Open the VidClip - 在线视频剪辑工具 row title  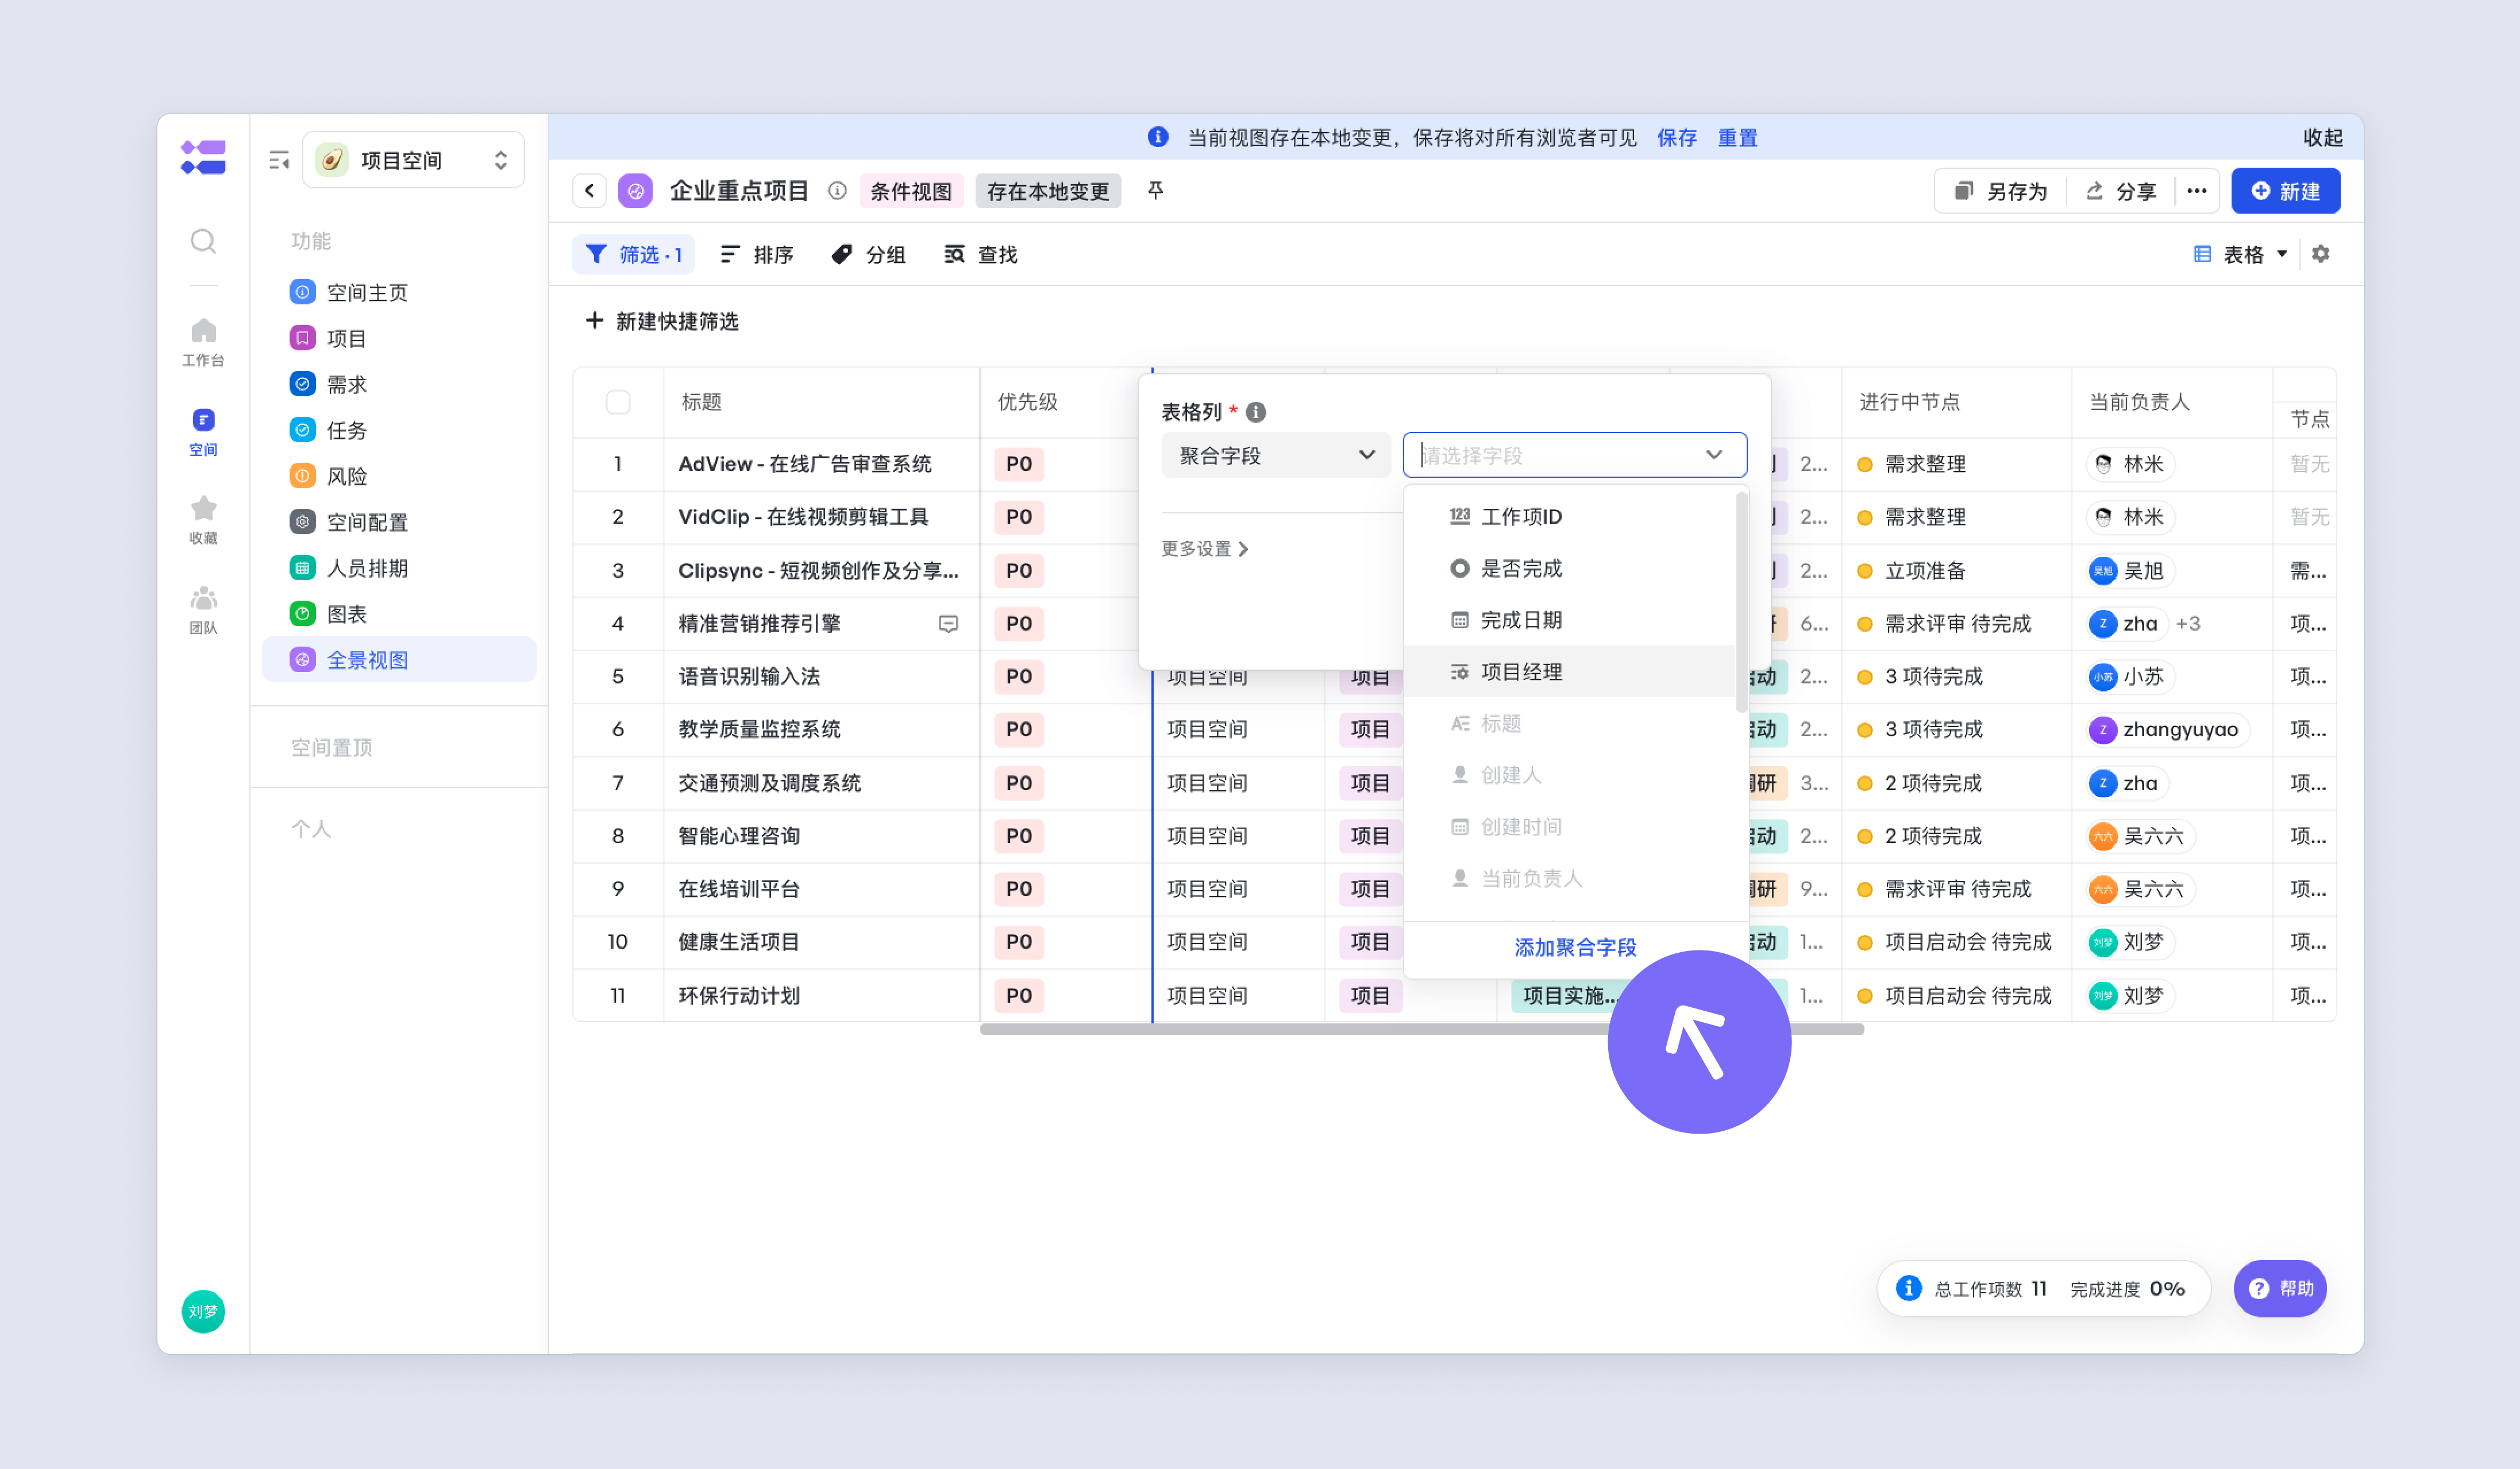(x=803, y=517)
